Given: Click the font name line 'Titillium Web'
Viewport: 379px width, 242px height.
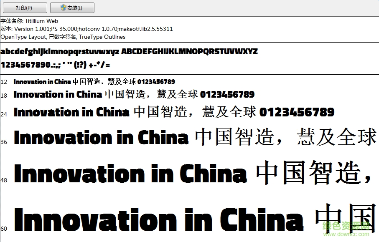Looking at the screenshot, I should 29,21.
